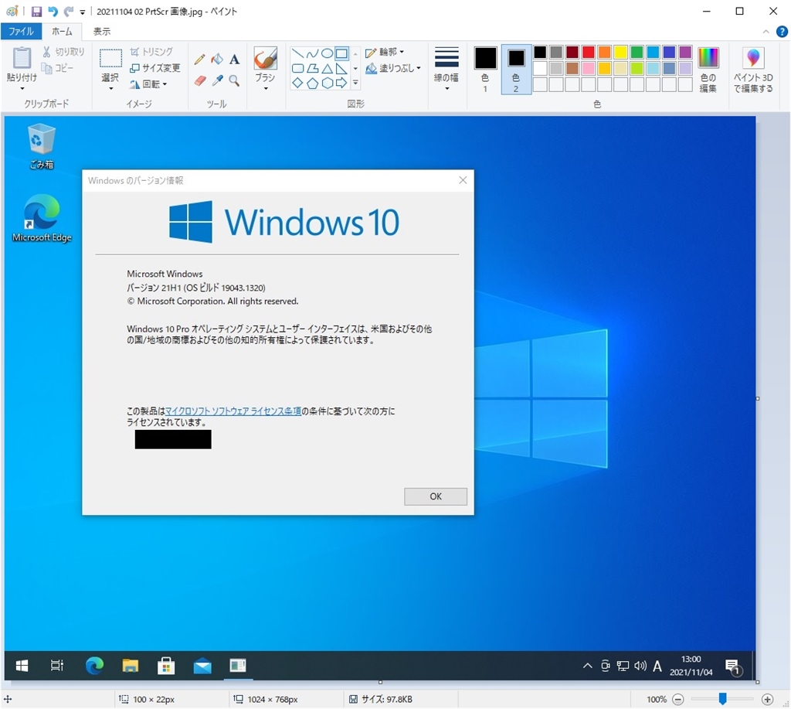This screenshot has height=709, width=791.
Task: Click the pictured File Explorer taskbar icon
Action: pyautogui.click(x=130, y=666)
